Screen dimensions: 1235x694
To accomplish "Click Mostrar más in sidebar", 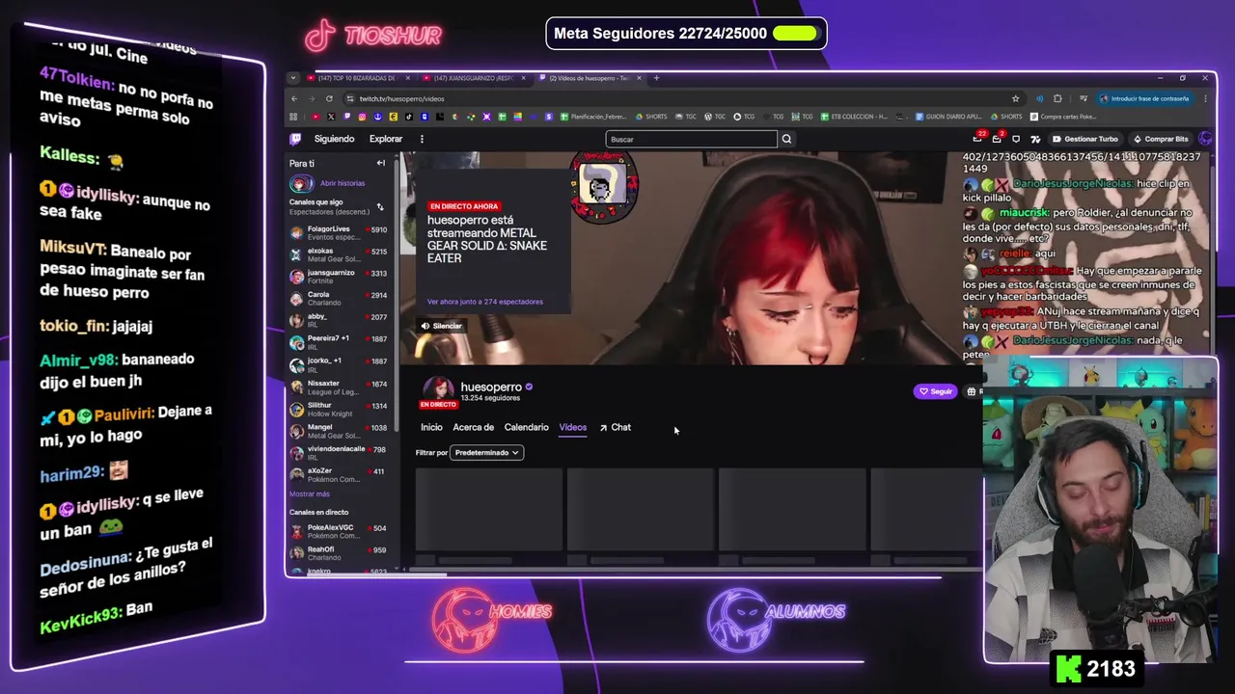I will [x=310, y=494].
